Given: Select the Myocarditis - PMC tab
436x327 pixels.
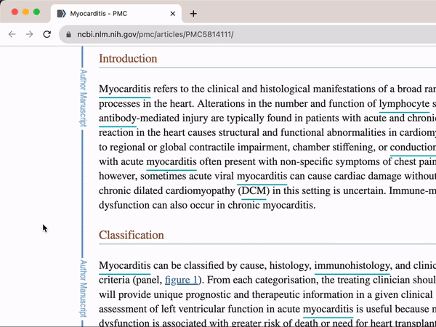Looking at the screenshot, I should click(116, 14).
